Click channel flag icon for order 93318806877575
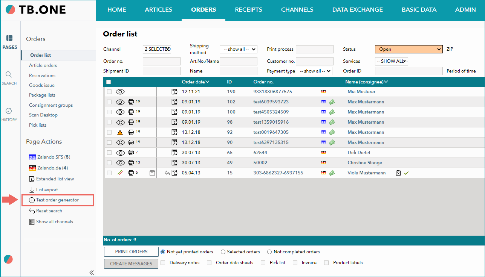 pyautogui.click(x=323, y=92)
